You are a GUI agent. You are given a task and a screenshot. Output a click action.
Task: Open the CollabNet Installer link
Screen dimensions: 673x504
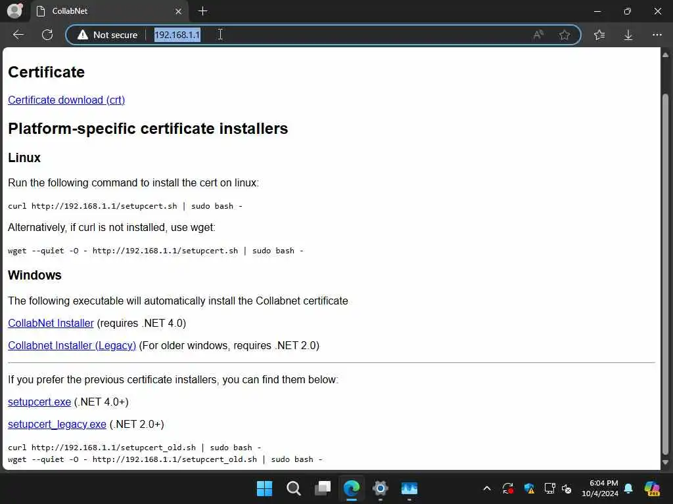click(x=51, y=323)
